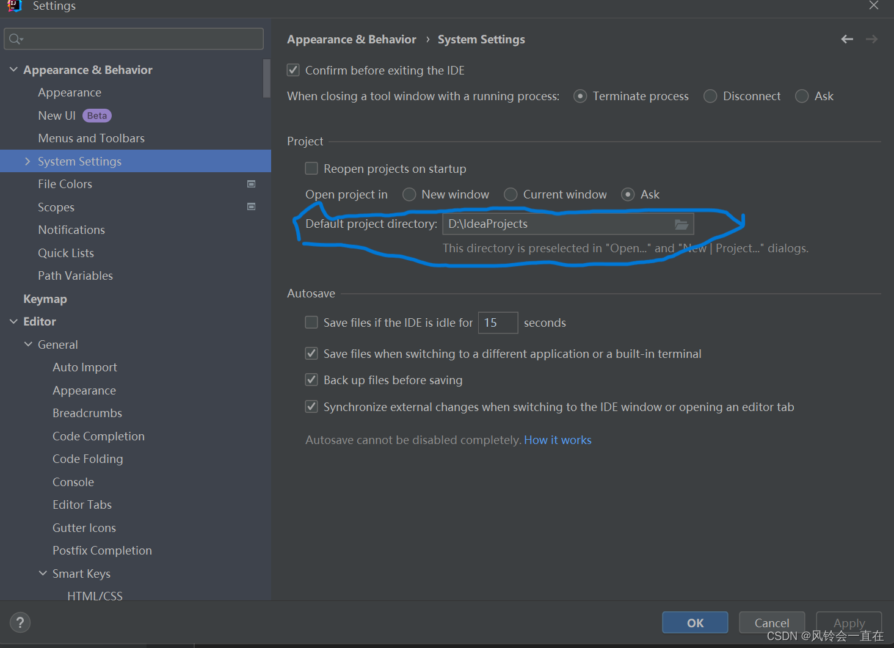Enable Reopen projects on startup
Image resolution: width=894 pixels, height=648 pixels.
[x=311, y=169]
